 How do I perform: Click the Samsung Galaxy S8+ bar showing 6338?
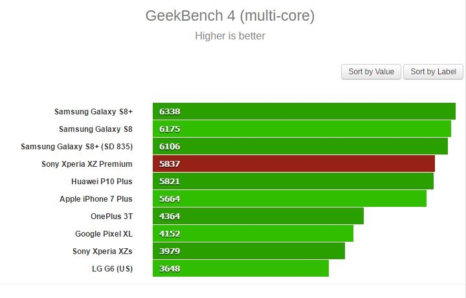click(304, 111)
